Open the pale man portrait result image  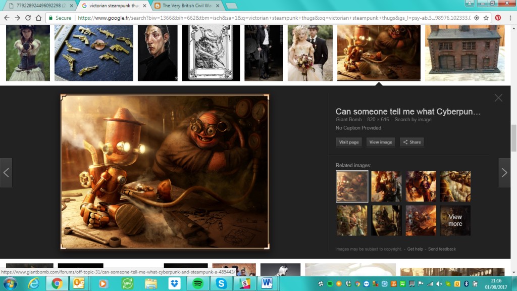[x=158, y=53]
